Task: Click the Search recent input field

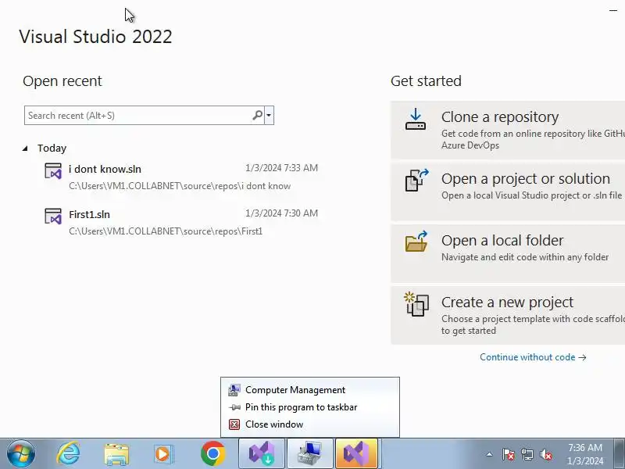Action: (138, 115)
